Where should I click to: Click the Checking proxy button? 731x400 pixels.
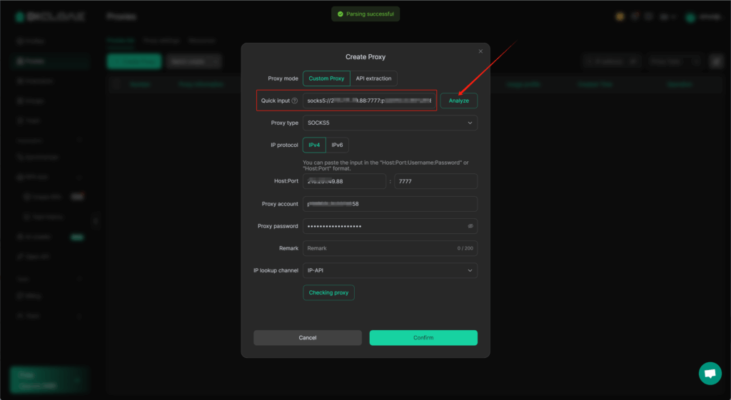[328, 292]
